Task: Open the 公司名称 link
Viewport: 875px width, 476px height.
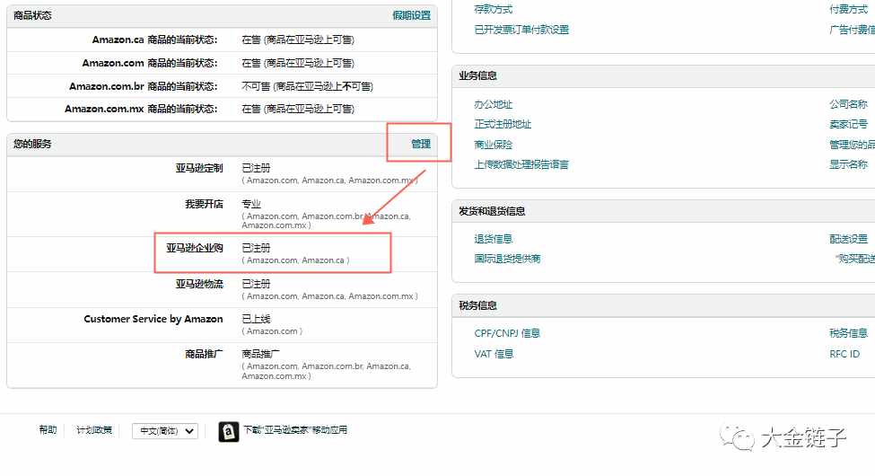Action: pos(848,104)
